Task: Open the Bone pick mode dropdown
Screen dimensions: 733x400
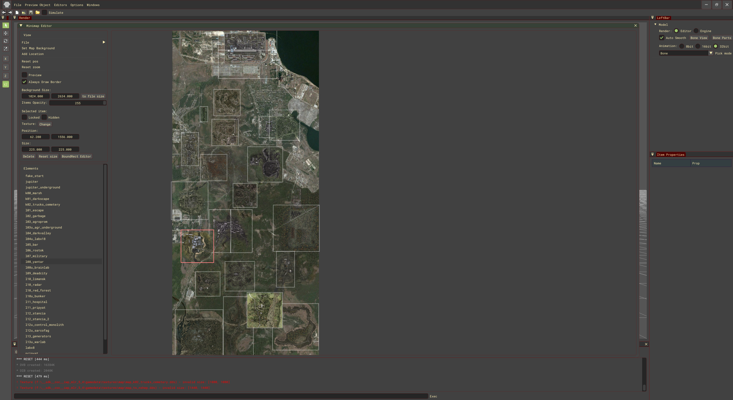Action: [711, 53]
